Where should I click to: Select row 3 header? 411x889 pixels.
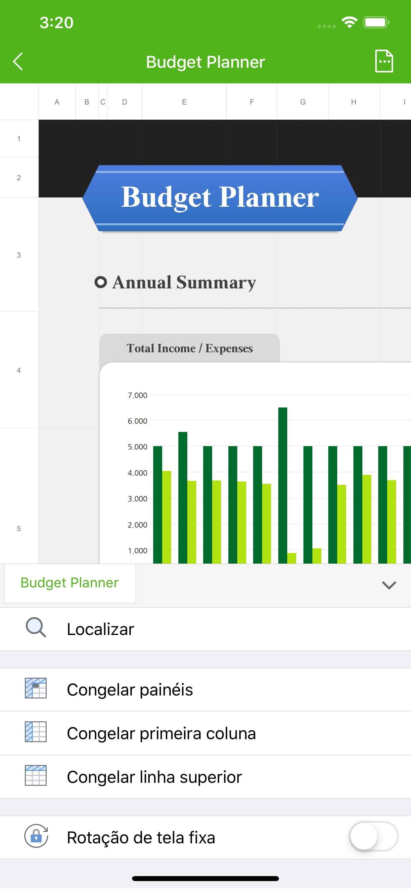click(x=19, y=255)
